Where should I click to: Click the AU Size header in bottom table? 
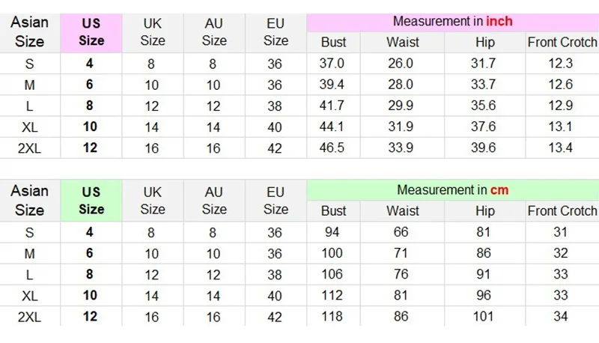214,201
